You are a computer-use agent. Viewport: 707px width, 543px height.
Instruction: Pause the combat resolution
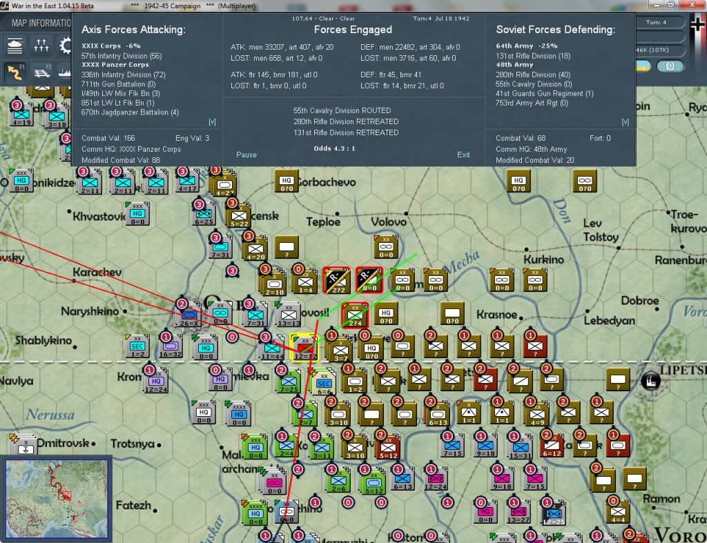pyautogui.click(x=246, y=155)
